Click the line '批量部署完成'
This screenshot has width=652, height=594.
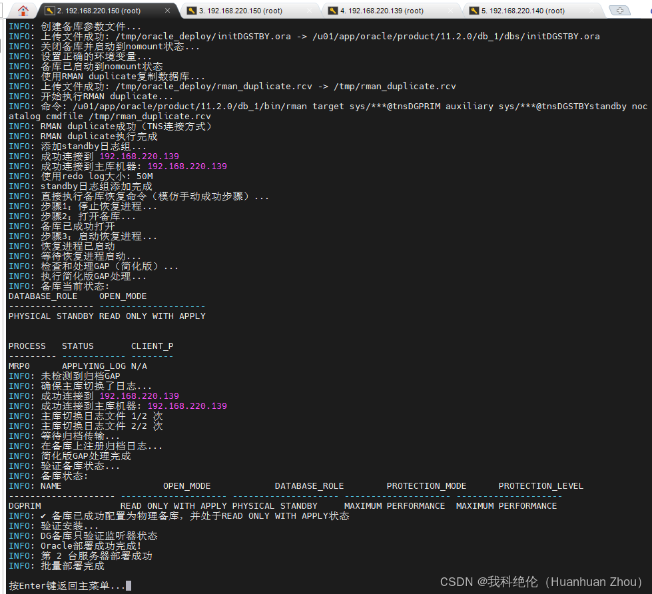tap(57, 565)
